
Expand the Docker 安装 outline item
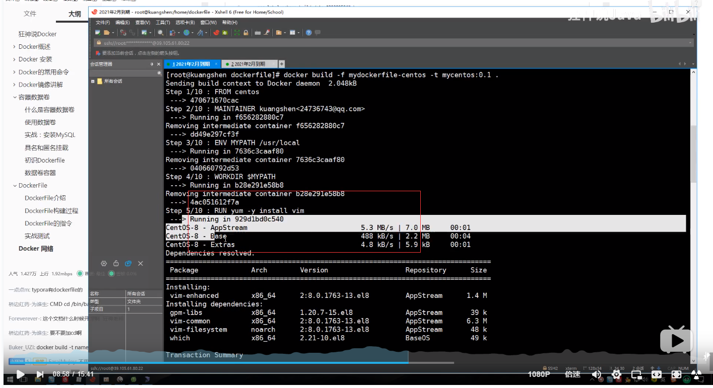coord(14,59)
